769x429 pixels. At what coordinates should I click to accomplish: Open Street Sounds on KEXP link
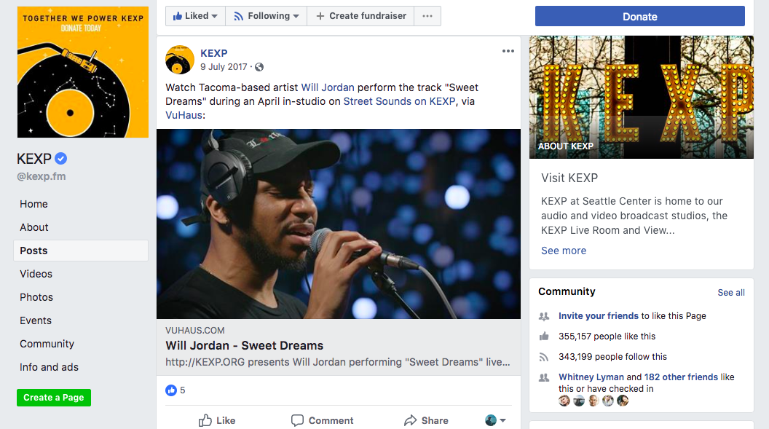click(x=399, y=101)
